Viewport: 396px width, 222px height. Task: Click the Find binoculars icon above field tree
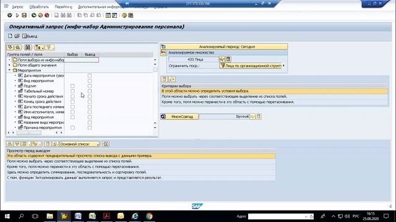click(x=27, y=47)
